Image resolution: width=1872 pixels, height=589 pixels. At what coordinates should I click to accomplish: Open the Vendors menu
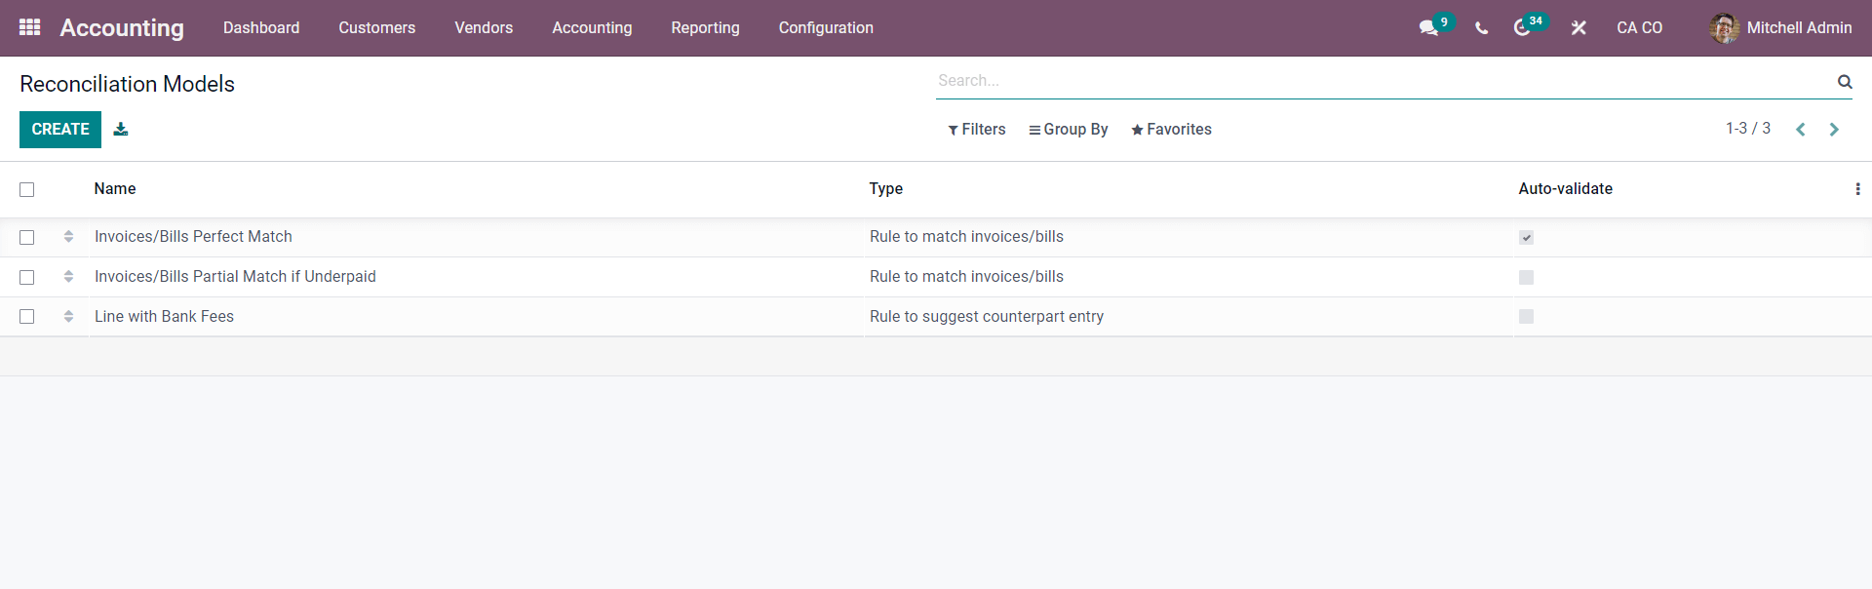[484, 28]
